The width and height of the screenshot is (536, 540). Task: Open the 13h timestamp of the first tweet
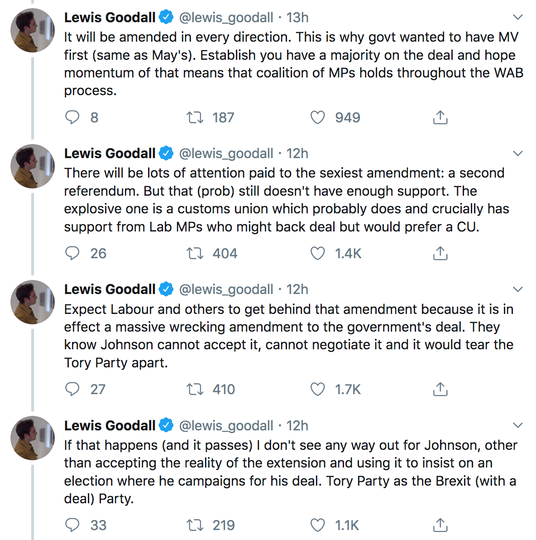click(297, 17)
